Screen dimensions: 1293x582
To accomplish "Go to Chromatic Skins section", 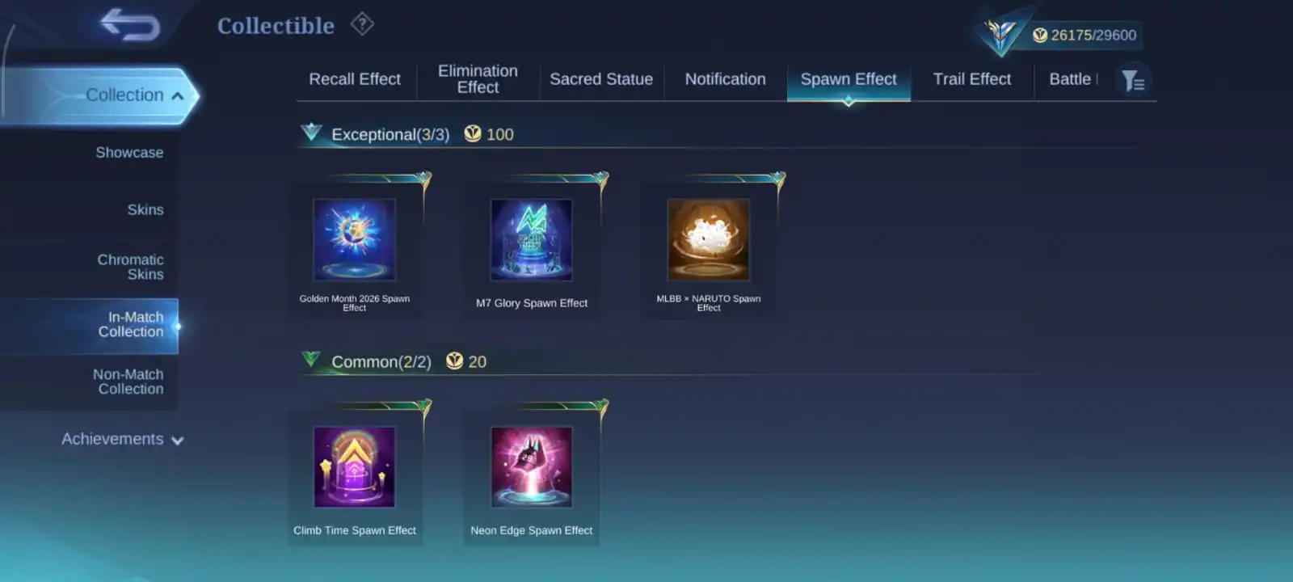I will (130, 267).
